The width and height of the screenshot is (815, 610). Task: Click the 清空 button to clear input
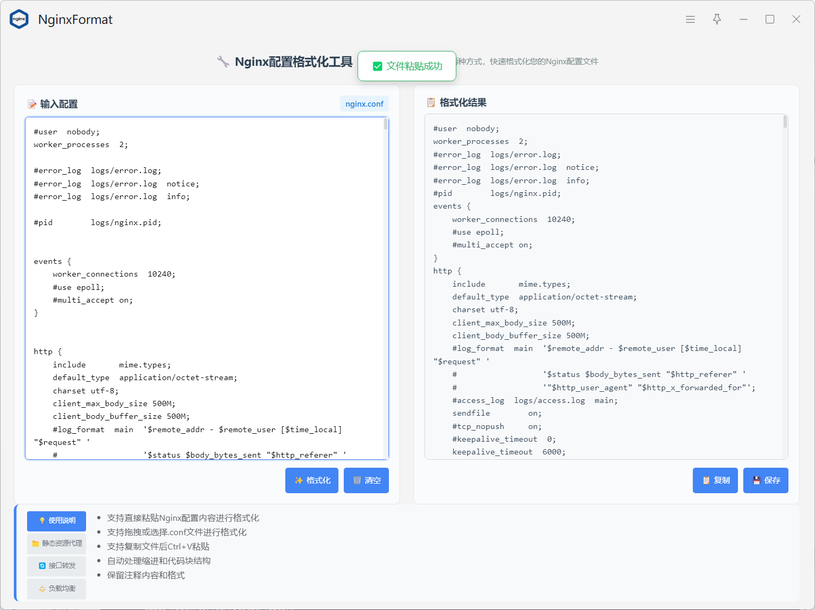pos(366,480)
